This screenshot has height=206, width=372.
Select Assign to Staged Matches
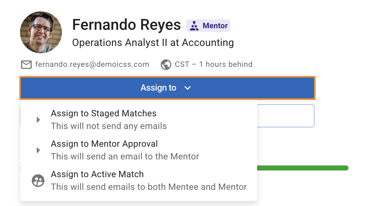(x=103, y=113)
